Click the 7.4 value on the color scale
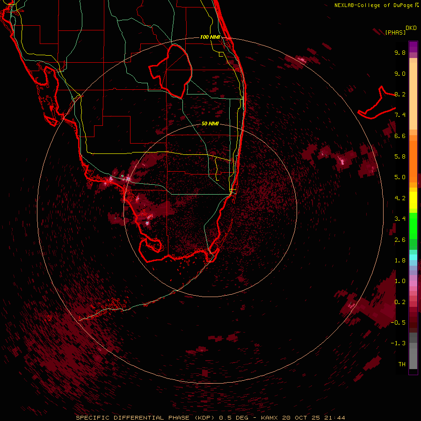This screenshot has width=421, height=421. click(x=400, y=115)
